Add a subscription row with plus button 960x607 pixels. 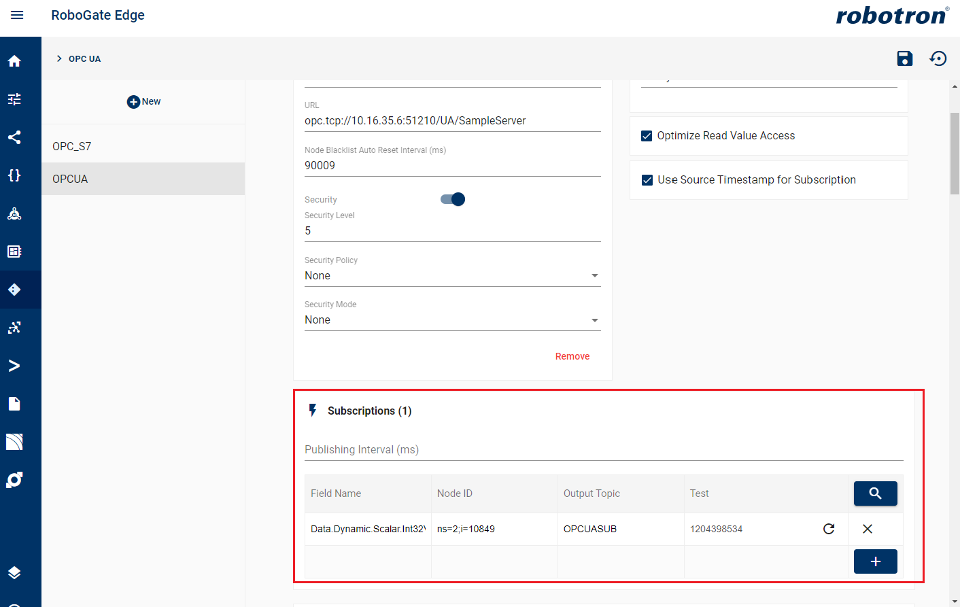(875, 561)
